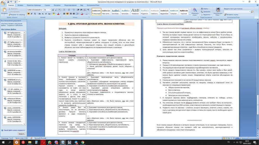Shrink font size with the shrink font icon
The width and height of the screenshot is (259, 145).
coord(56,10)
